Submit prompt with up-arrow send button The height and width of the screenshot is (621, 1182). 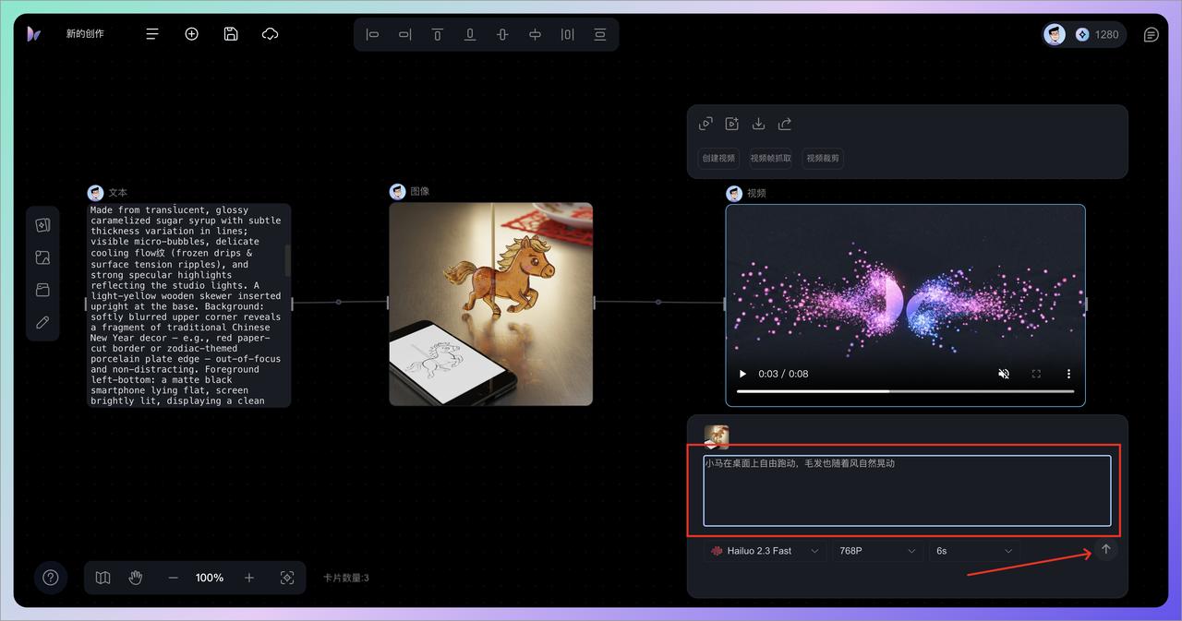(x=1106, y=550)
